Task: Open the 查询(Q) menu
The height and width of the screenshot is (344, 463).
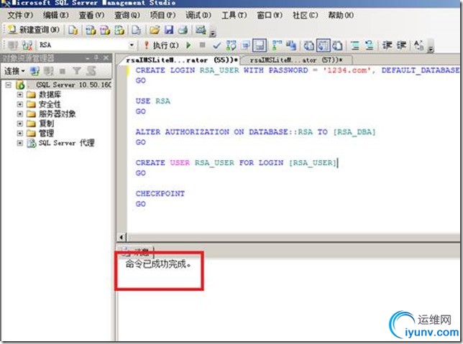Action: click(x=127, y=15)
